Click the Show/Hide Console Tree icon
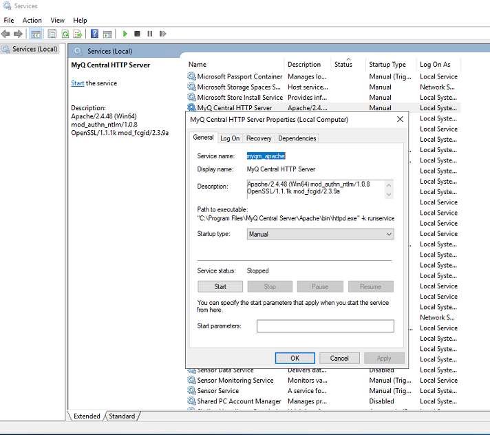490x435 pixels. point(35,34)
